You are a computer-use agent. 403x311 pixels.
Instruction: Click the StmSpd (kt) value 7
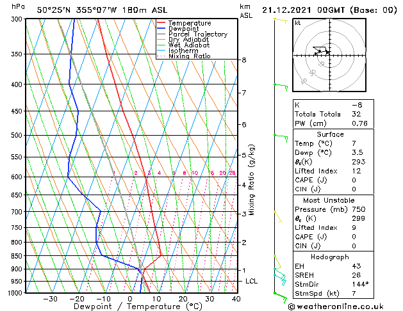click(354, 293)
